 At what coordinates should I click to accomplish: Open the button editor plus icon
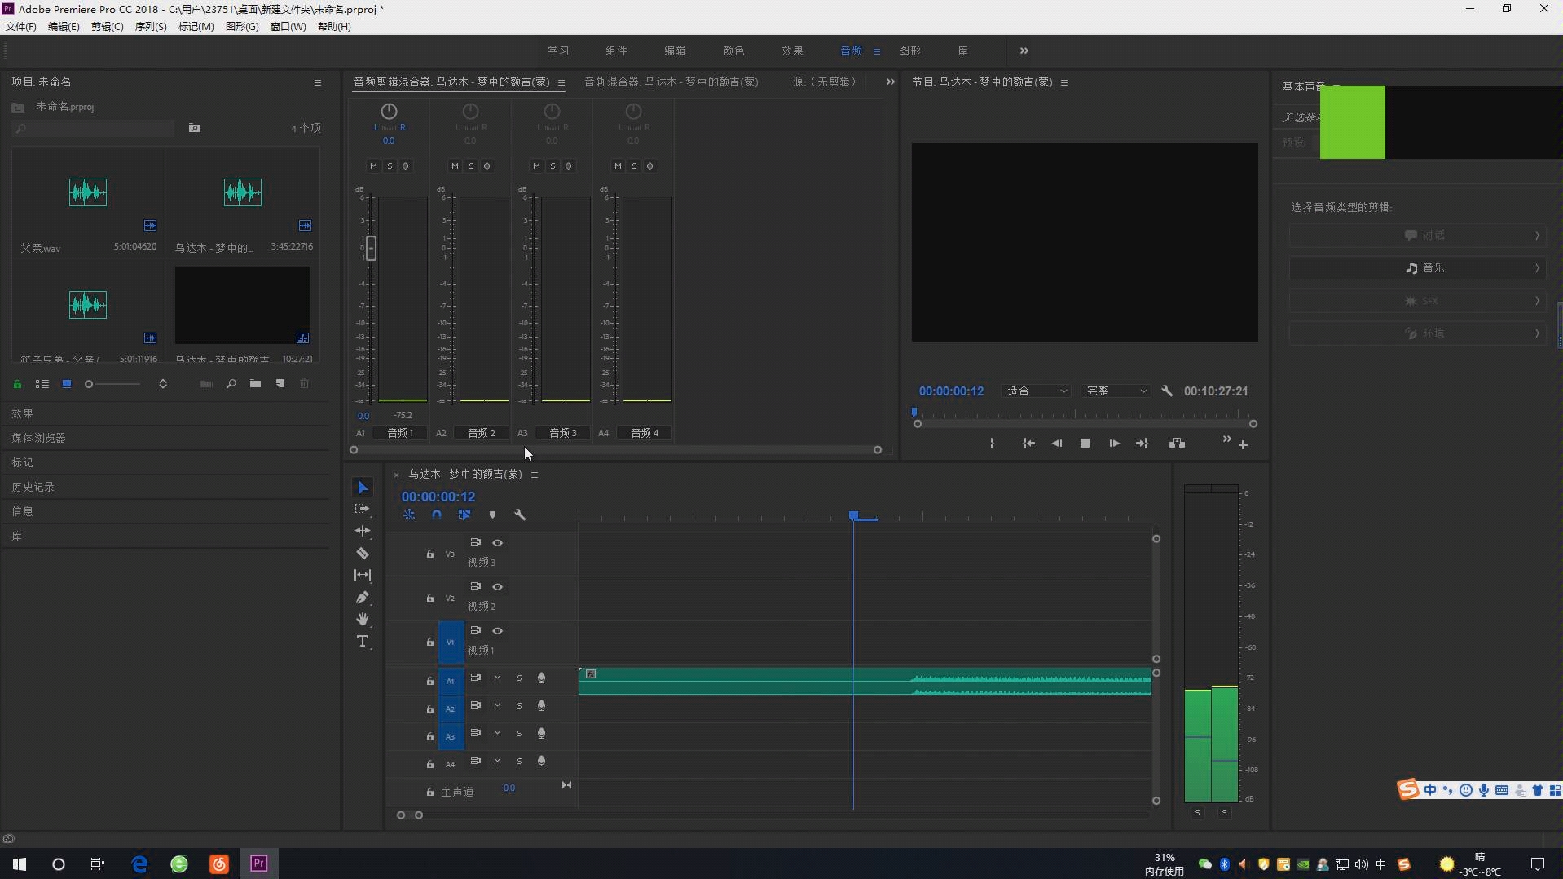click(x=1244, y=445)
